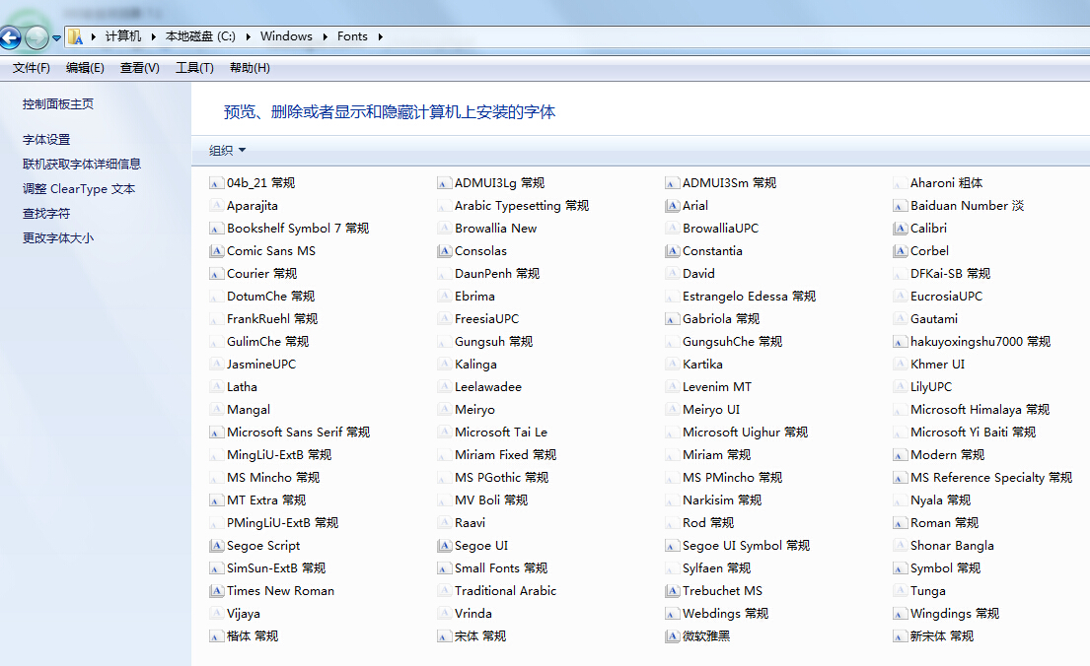Expand the arrow after Windows in address bar

(x=325, y=36)
